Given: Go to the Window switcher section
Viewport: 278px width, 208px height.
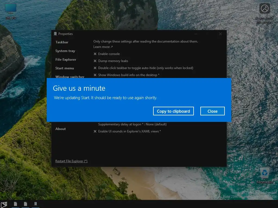Looking at the screenshot, I should coord(70,77).
